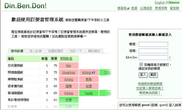Focus the 帳號 account input field
This screenshot has height=110, width=182.
point(153,44)
